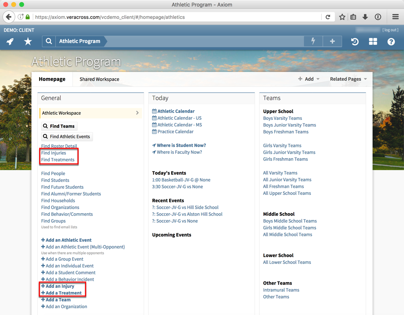The image size is (404, 315).
Task: Open the grid modules icon
Action: click(x=373, y=42)
